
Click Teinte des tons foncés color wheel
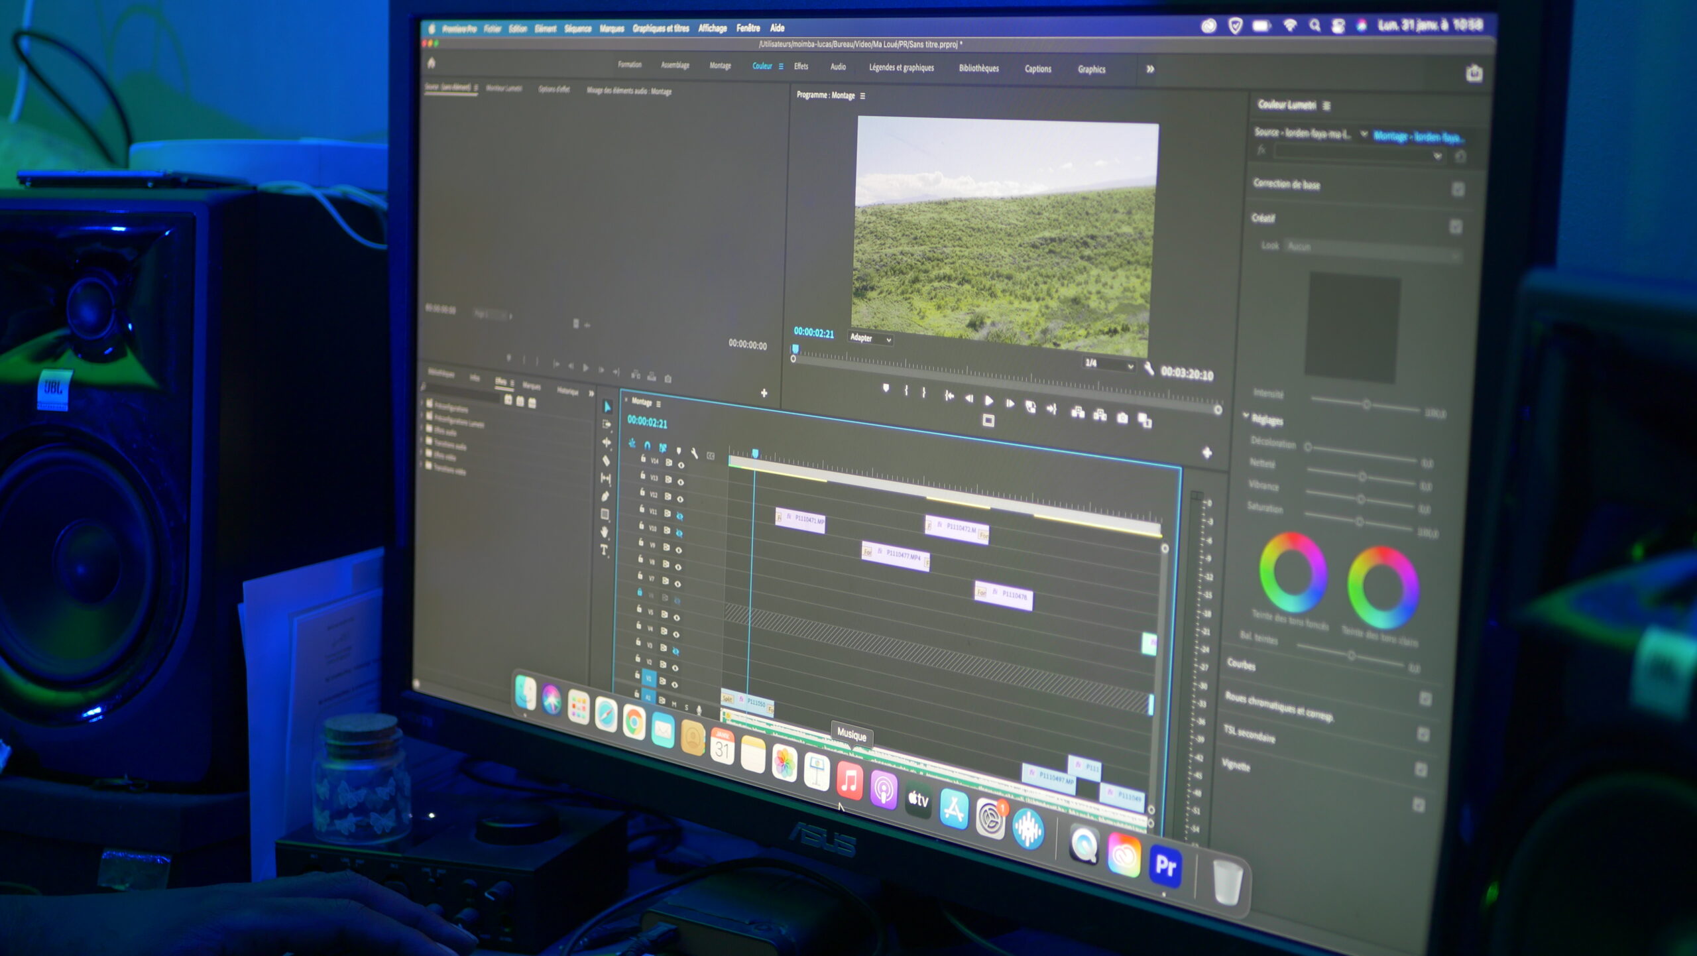(1293, 571)
